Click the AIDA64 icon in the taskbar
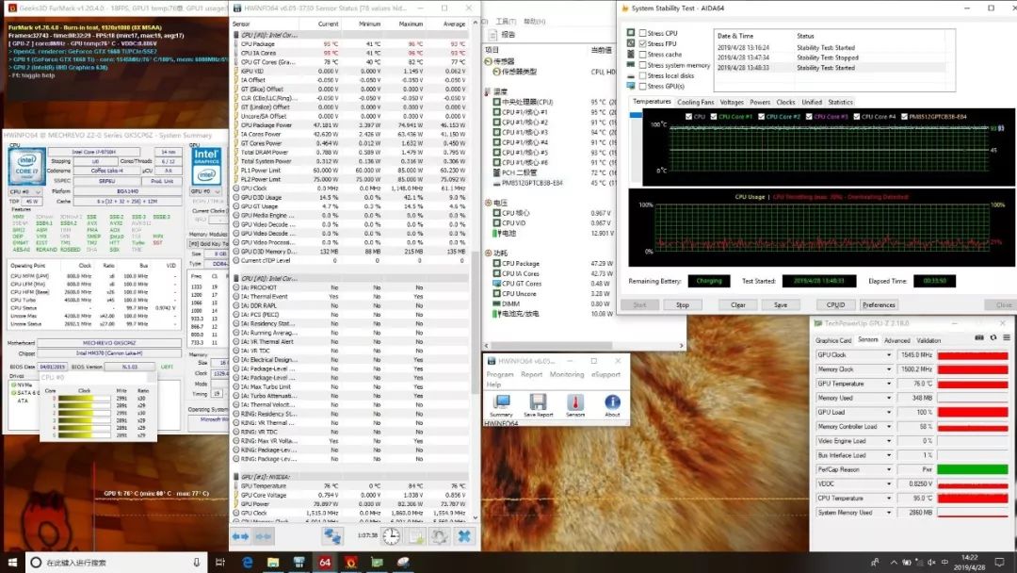This screenshot has height=573, width=1017. [x=324, y=563]
